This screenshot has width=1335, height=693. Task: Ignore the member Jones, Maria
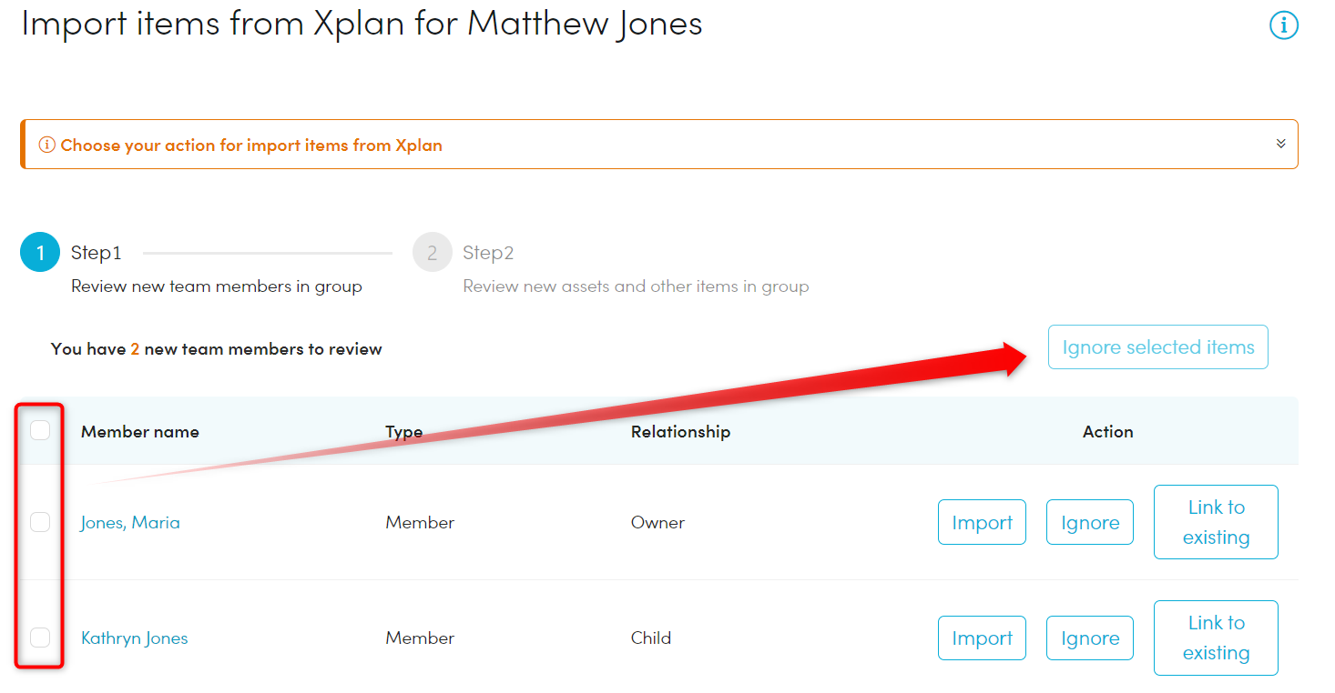tap(1089, 523)
